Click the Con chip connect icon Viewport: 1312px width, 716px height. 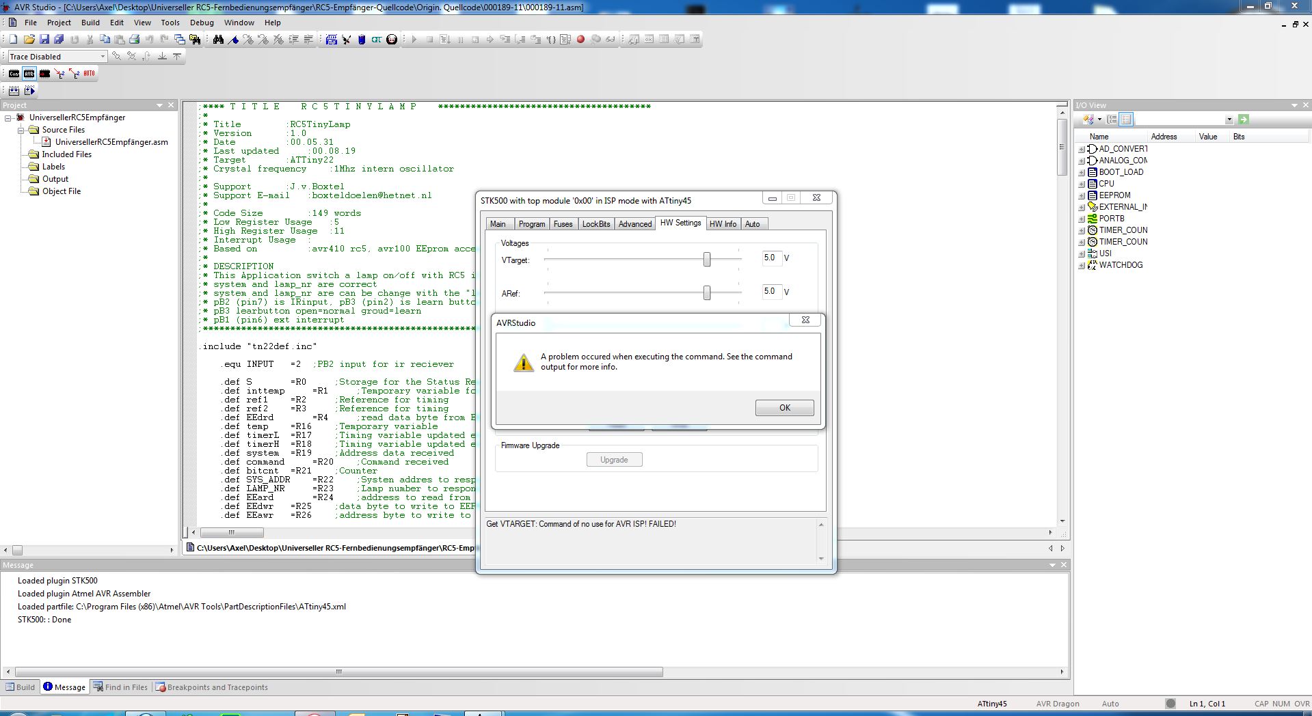pyautogui.click(x=14, y=74)
